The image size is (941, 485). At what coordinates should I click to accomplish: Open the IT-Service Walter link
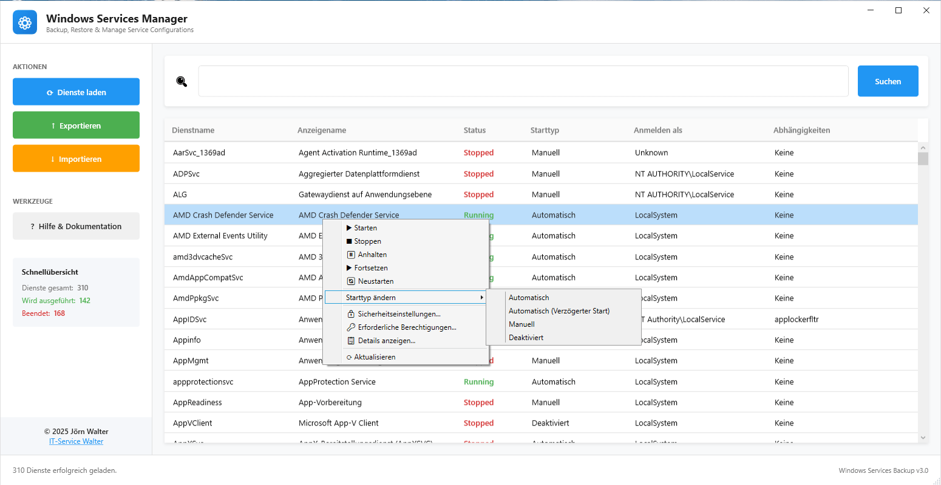point(76,441)
